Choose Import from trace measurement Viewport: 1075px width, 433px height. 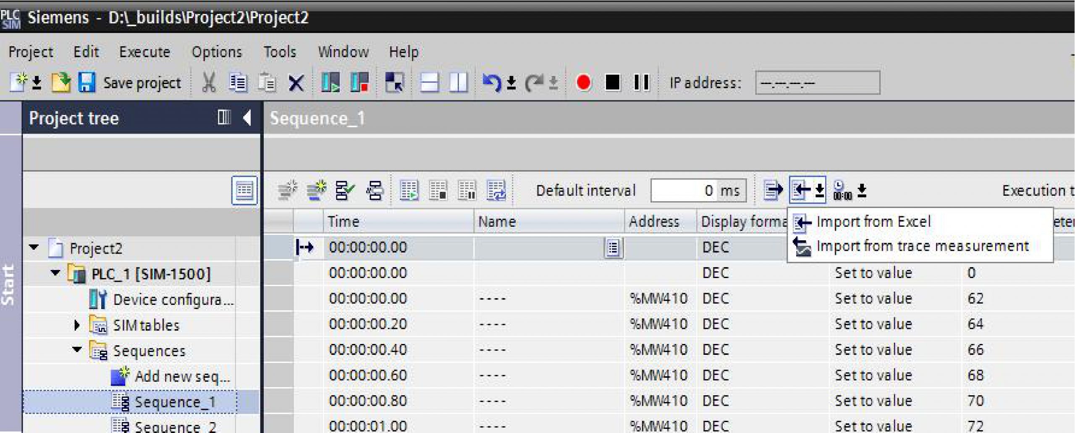[922, 246]
